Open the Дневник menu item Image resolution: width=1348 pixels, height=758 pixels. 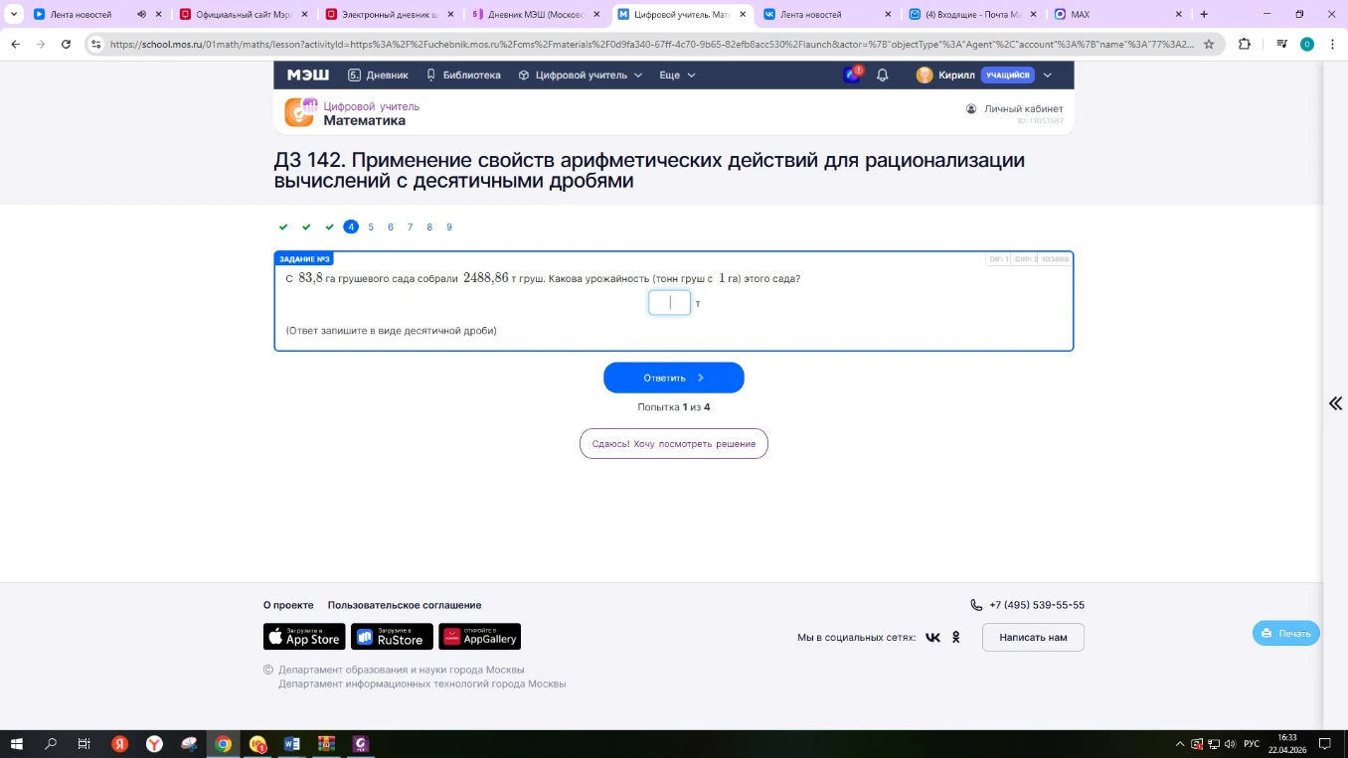[378, 76]
